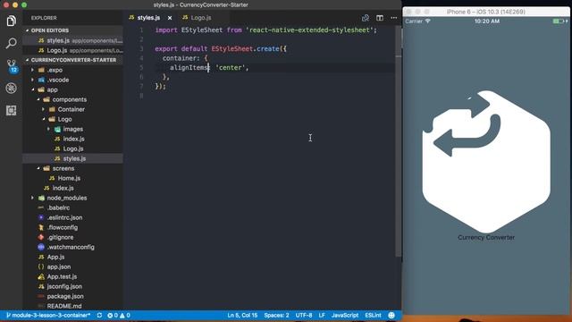
Task: Open styles.js in Open Editors list
Action: [x=73, y=40]
